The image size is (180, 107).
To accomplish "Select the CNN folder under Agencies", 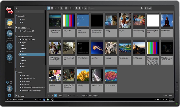I will (x=23, y=19).
